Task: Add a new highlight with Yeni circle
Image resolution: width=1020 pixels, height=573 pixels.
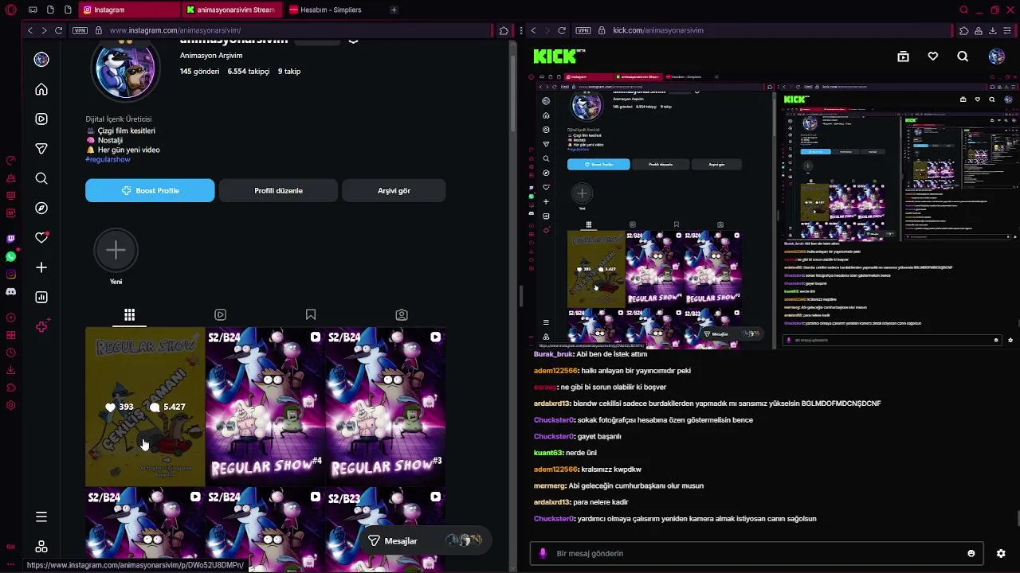Action: click(116, 251)
